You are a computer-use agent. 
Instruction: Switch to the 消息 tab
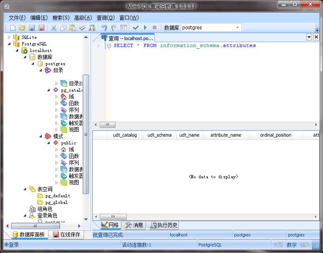click(134, 225)
